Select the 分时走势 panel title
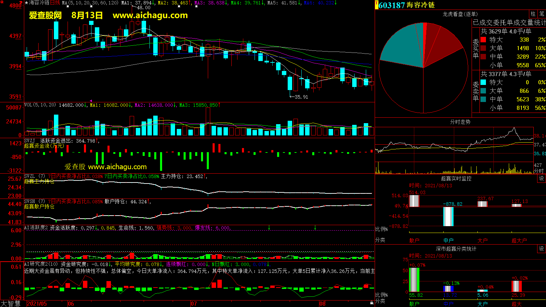This screenshot has width=546, height=307. (x=460, y=122)
